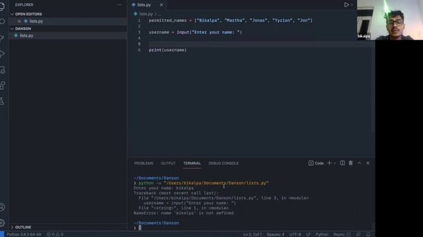Screen dimensions: 423x237
Task: Collapse the OPEN EDITORS section
Action: [28, 14]
